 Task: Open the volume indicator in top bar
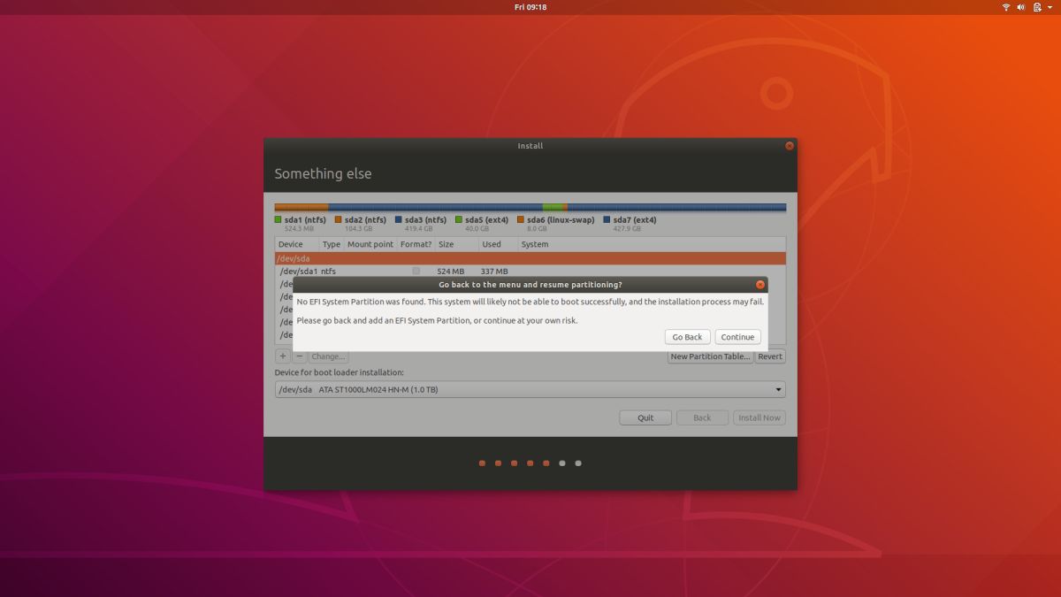[1021, 7]
